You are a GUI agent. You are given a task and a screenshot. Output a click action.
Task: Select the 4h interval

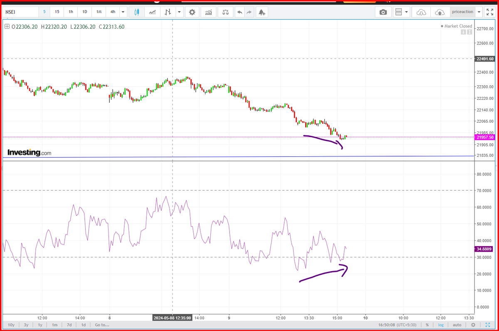click(113, 12)
